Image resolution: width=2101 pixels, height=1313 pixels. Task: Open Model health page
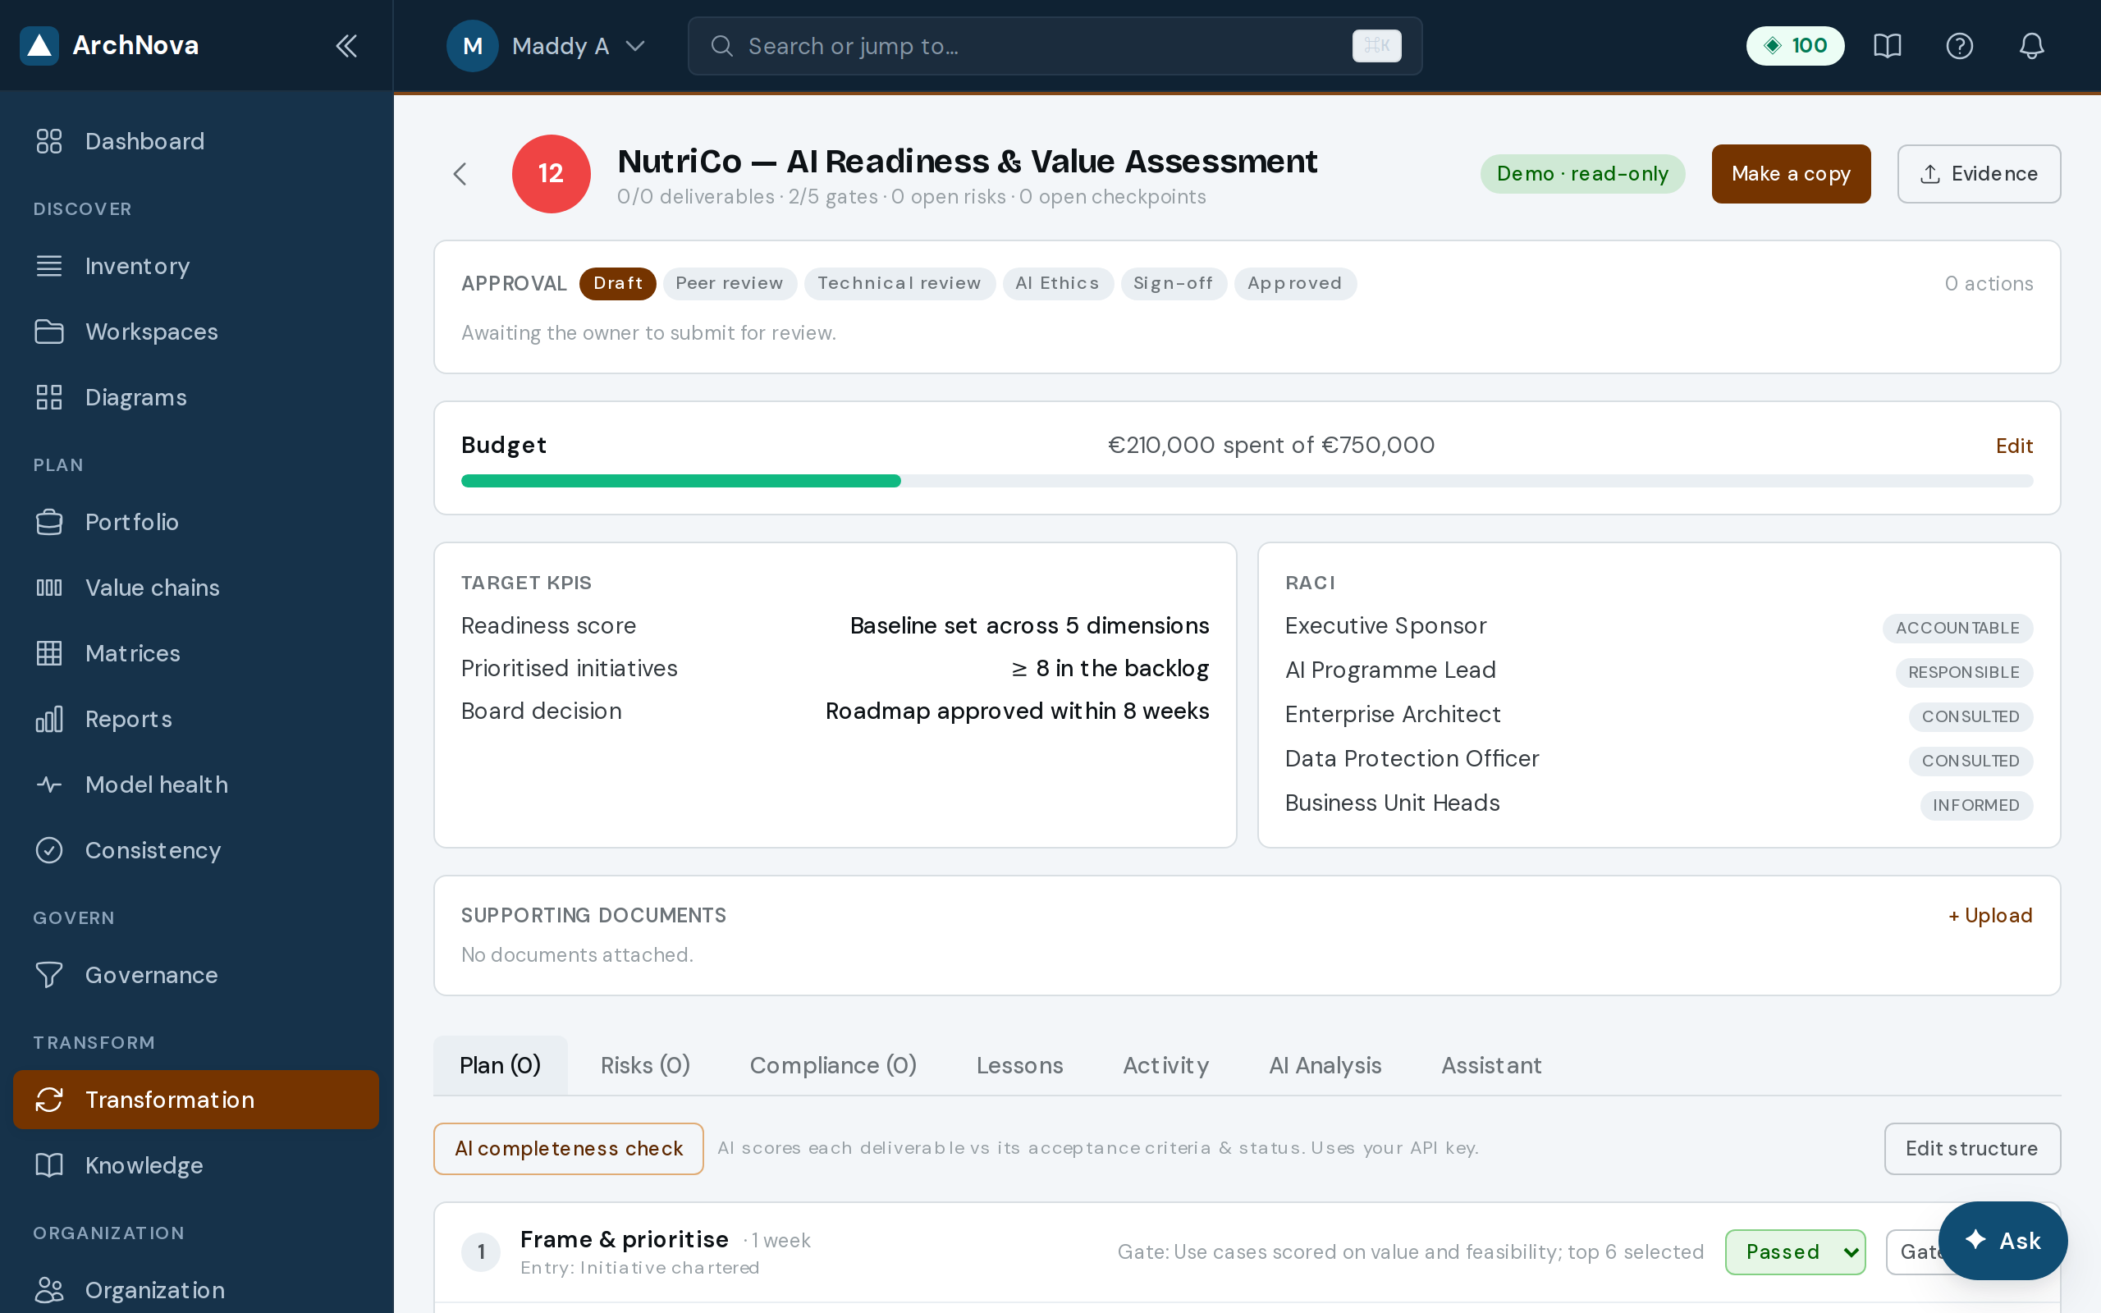coord(196,785)
